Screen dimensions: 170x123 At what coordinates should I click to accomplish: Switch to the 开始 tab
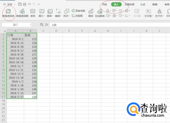[104, 4]
